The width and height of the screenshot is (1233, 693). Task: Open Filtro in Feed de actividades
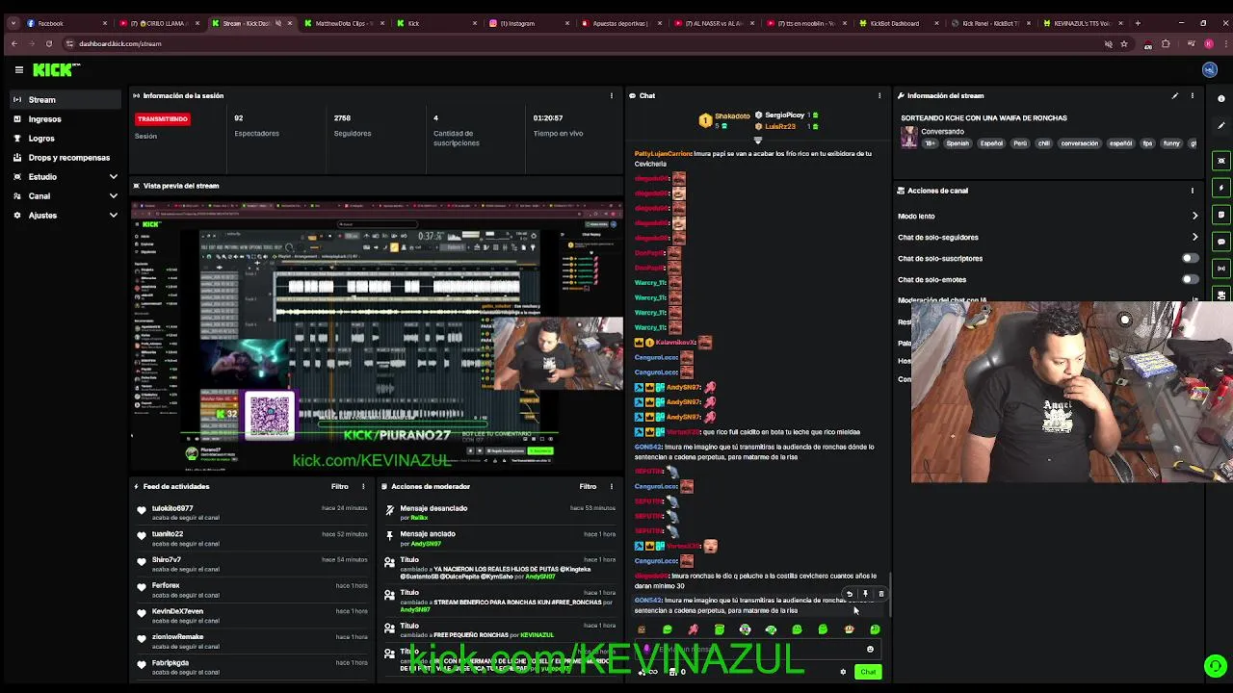340,486
